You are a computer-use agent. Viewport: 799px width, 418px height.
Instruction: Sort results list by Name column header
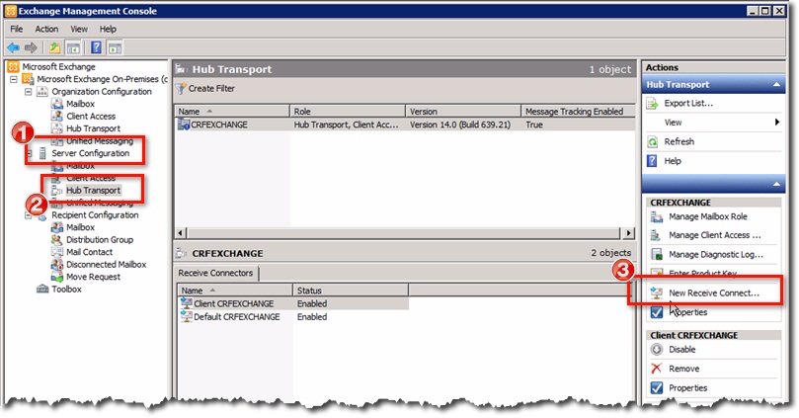pos(232,111)
